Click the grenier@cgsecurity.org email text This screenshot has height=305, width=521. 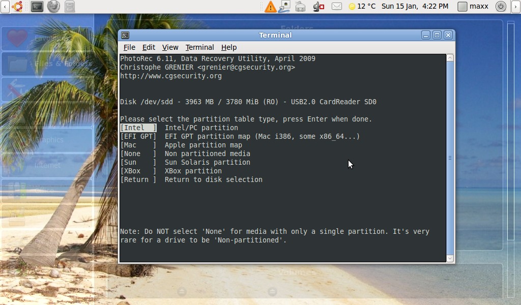pyautogui.click(x=246, y=68)
